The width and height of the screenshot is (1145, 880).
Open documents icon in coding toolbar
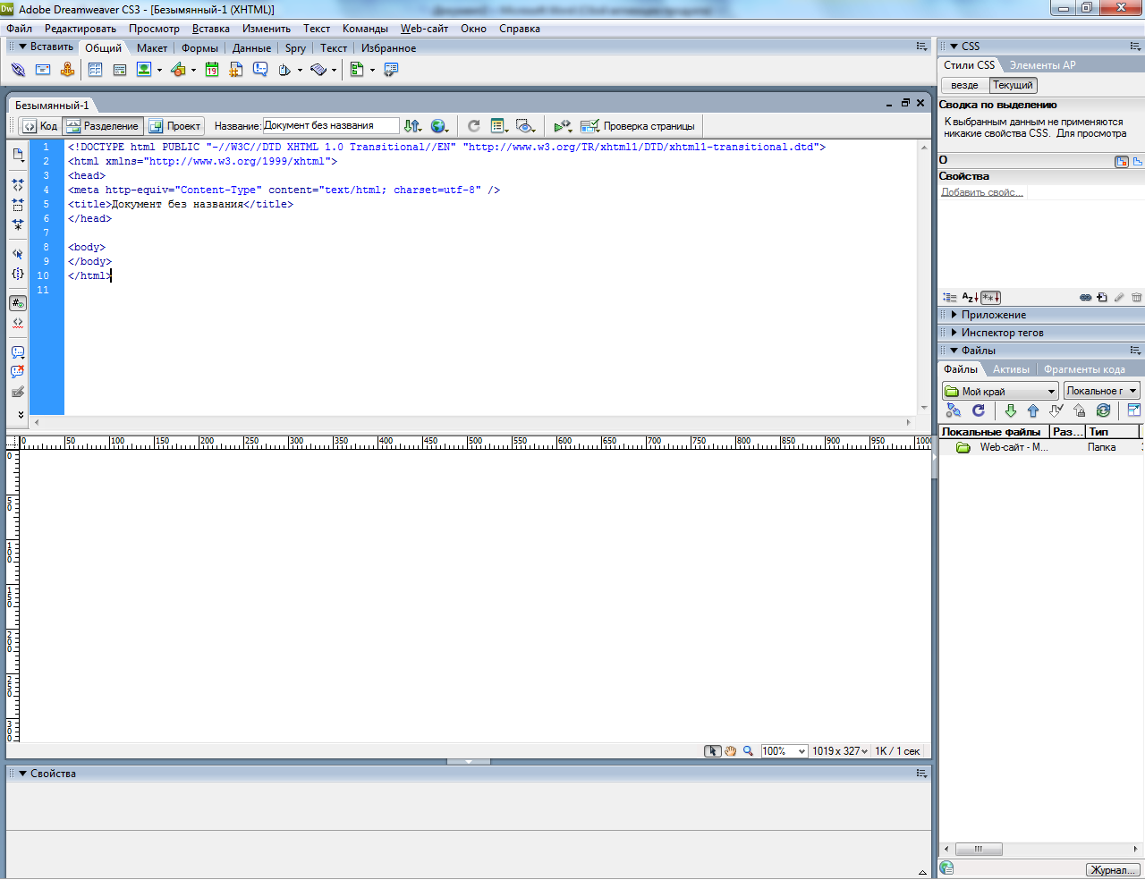coord(18,155)
